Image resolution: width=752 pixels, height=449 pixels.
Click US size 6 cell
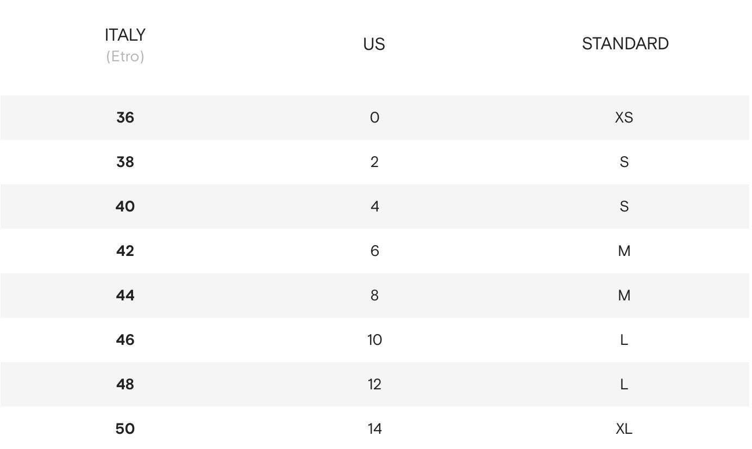[374, 251]
